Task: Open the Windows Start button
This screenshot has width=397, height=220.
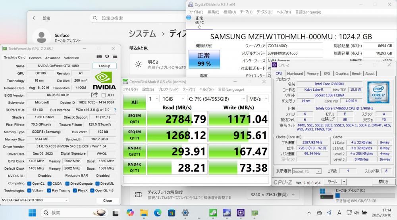Action: coord(32,213)
